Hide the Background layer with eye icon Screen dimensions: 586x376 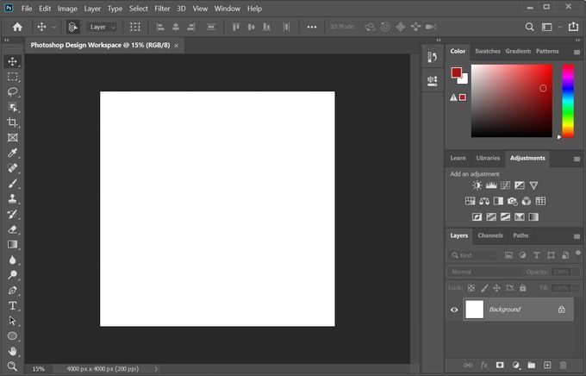tap(454, 310)
